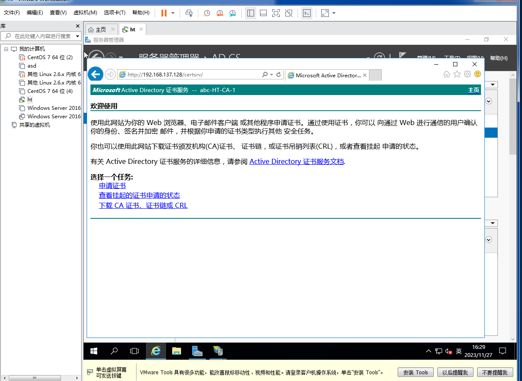
Task: Toggle the thumbnail bar view icon
Action: pos(263,13)
